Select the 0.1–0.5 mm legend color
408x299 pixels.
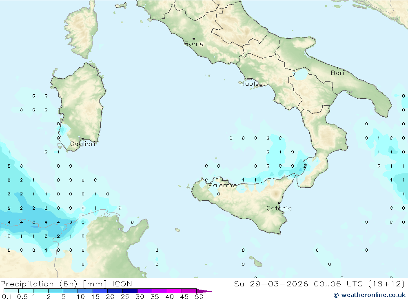11,291
